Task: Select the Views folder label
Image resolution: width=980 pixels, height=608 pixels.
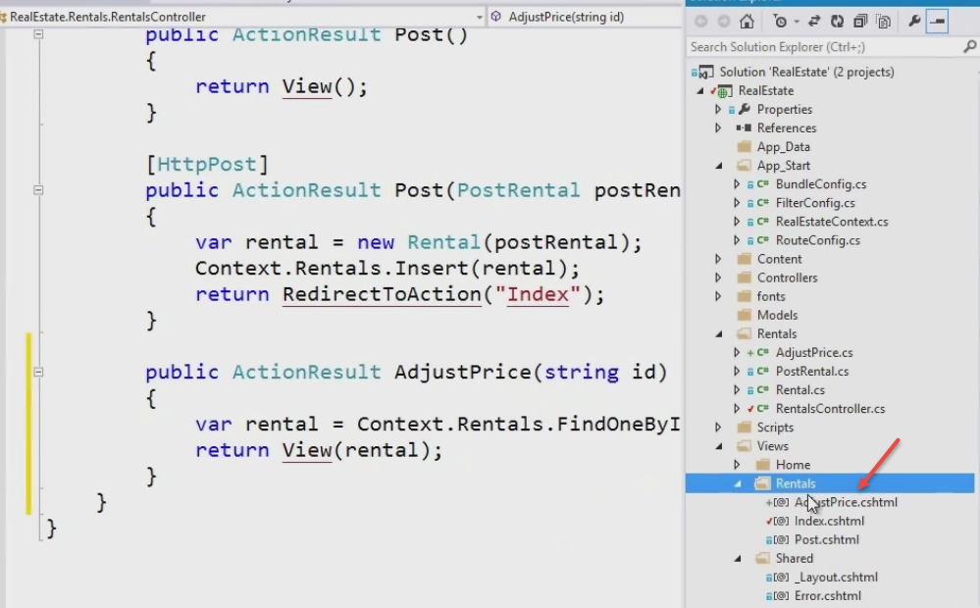Action: [x=772, y=447]
